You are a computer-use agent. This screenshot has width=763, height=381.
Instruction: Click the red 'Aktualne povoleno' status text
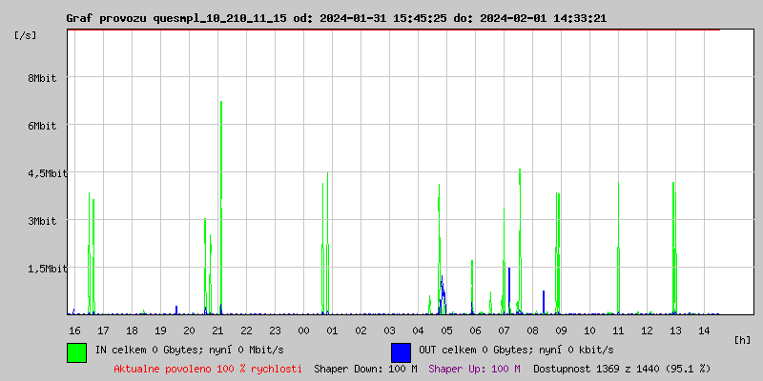208,369
